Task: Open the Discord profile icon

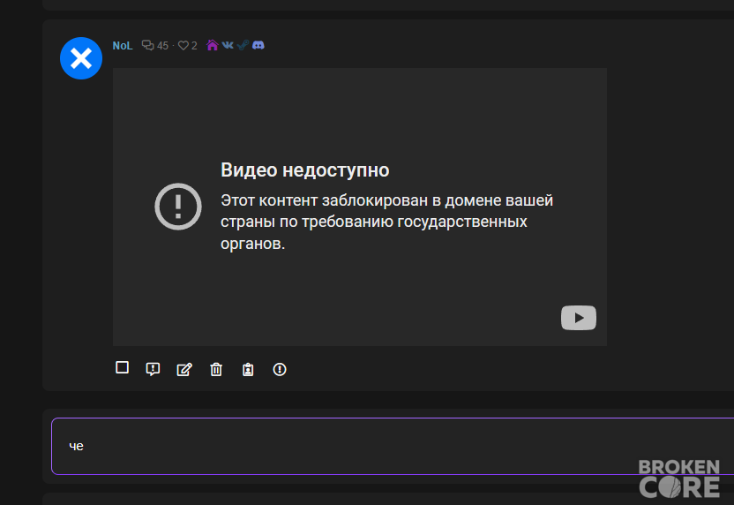Action: (x=258, y=45)
